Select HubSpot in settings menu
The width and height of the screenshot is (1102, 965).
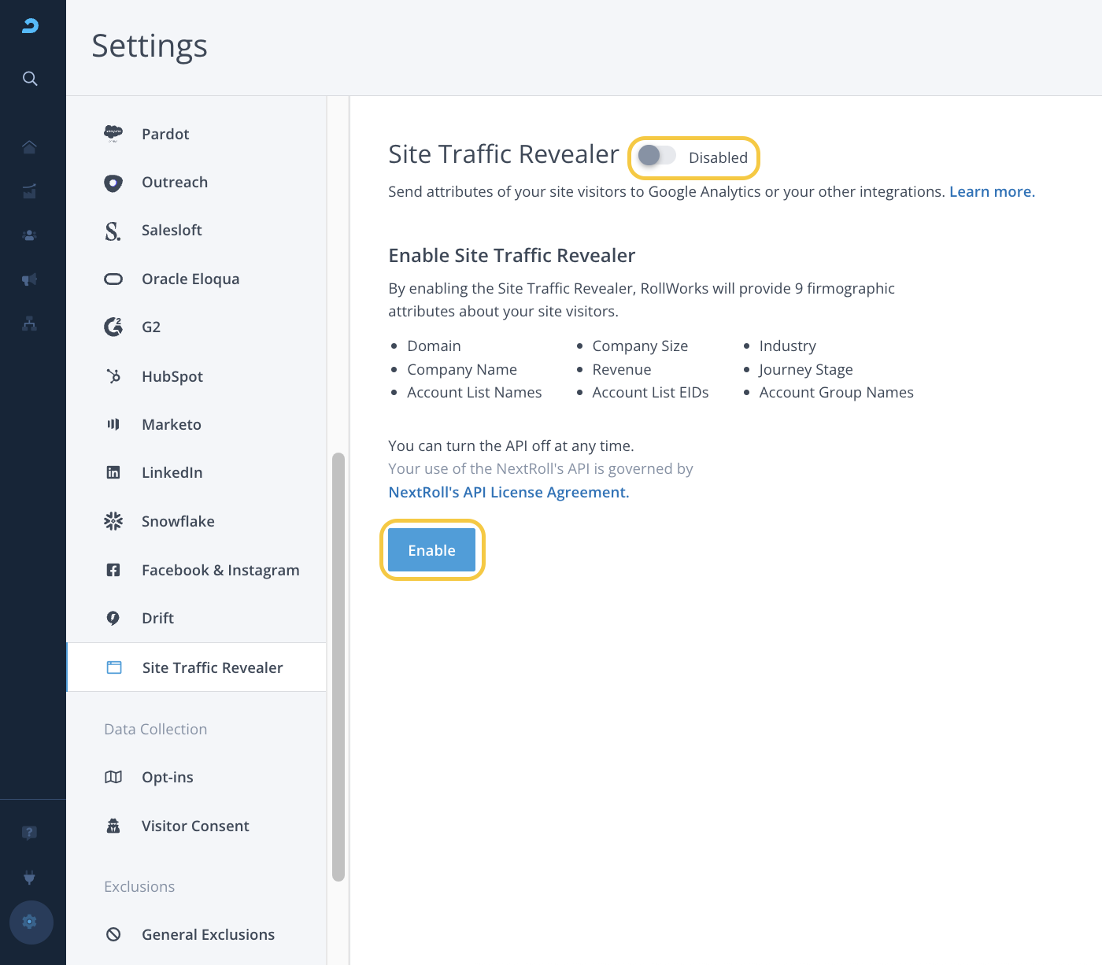click(x=172, y=376)
